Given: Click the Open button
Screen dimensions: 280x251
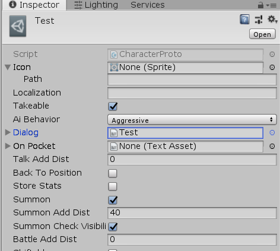Looking at the screenshot, I should pyautogui.click(x=262, y=34).
